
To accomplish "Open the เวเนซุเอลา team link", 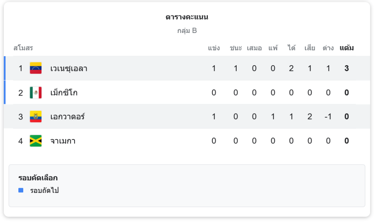I will pos(69,69).
